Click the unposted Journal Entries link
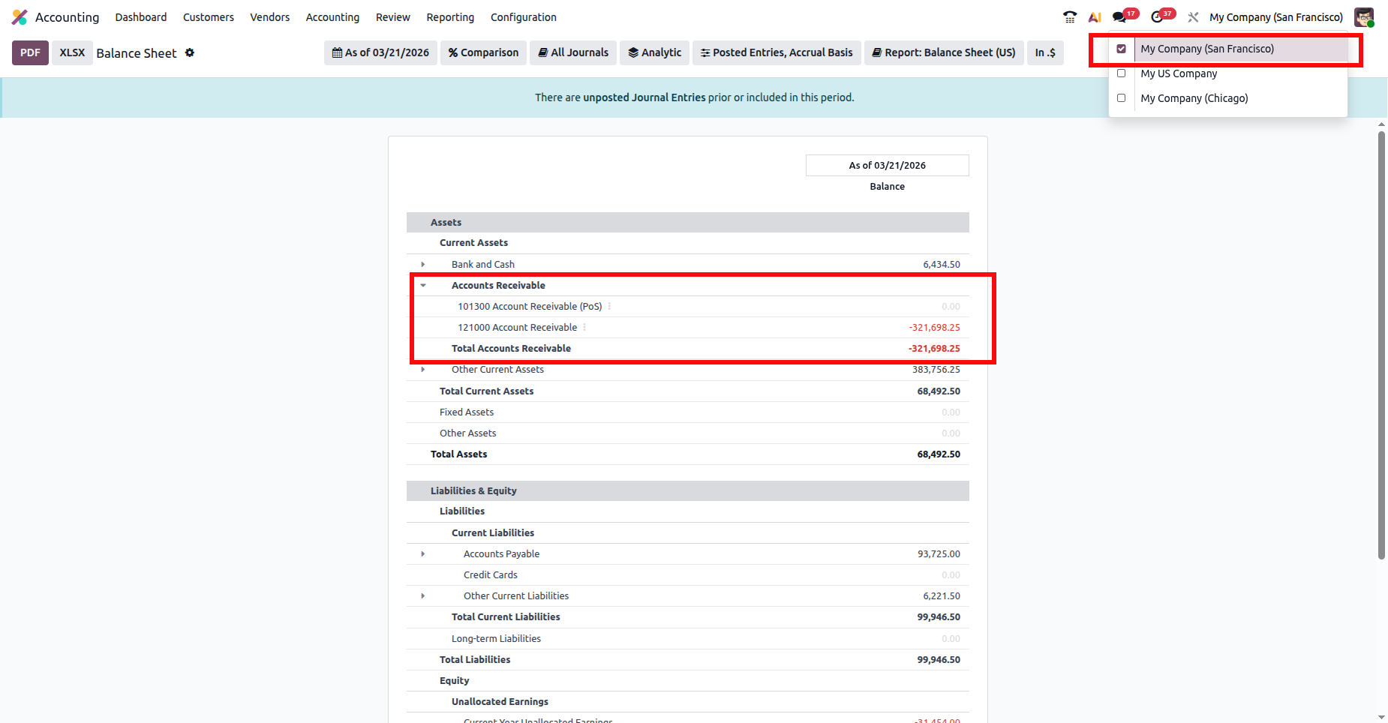The width and height of the screenshot is (1388, 723). click(644, 97)
